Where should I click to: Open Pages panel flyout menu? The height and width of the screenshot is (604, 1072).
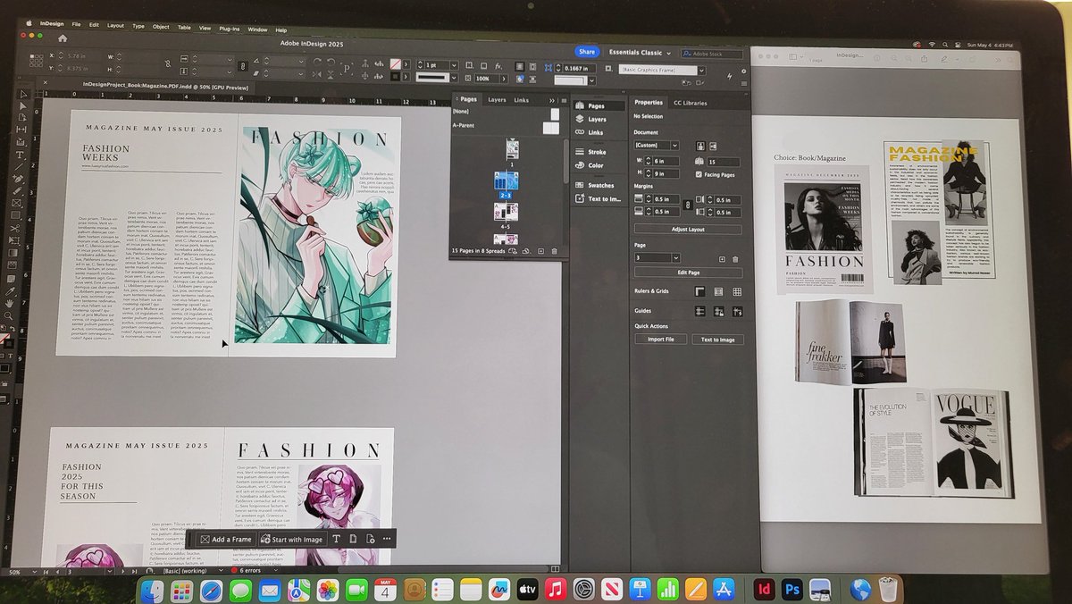[x=564, y=100]
